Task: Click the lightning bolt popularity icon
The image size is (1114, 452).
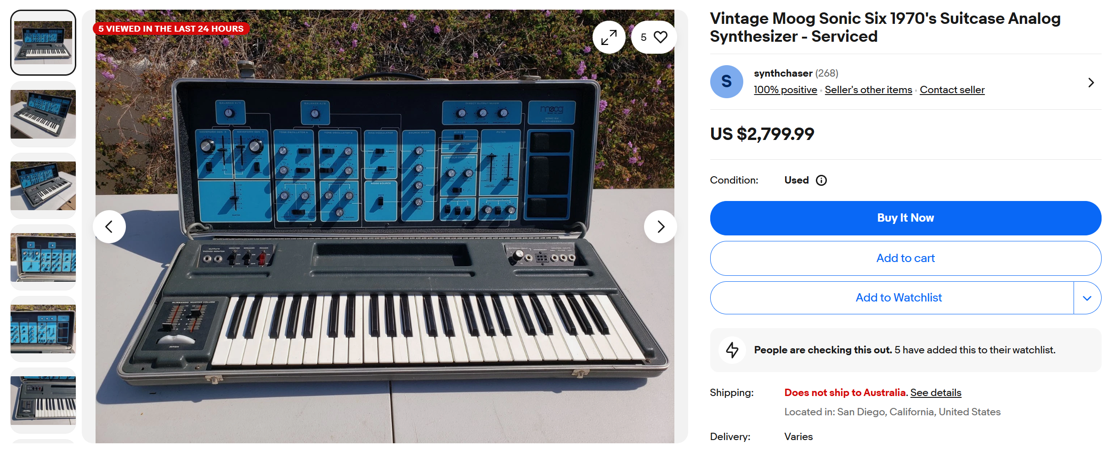Action: tap(732, 350)
